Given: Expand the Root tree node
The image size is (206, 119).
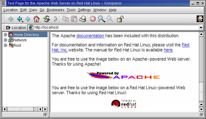Looking at the screenshot, I should point(5,45).
